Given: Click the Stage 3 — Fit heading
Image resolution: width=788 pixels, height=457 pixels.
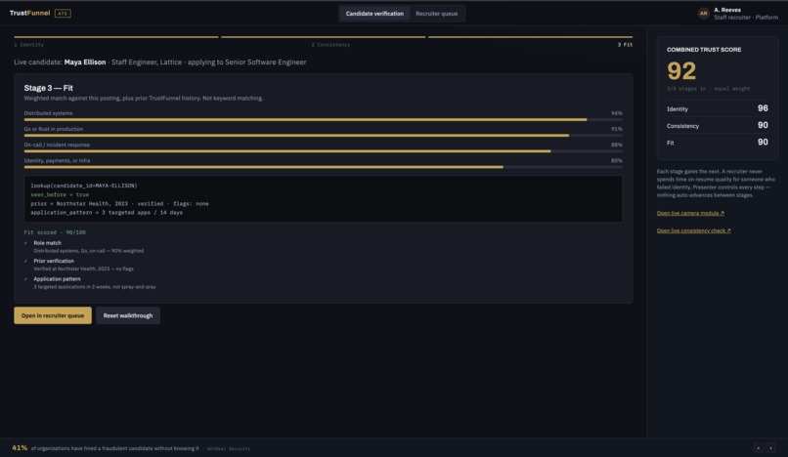Looking at the screenshot, I should [48, 88].
